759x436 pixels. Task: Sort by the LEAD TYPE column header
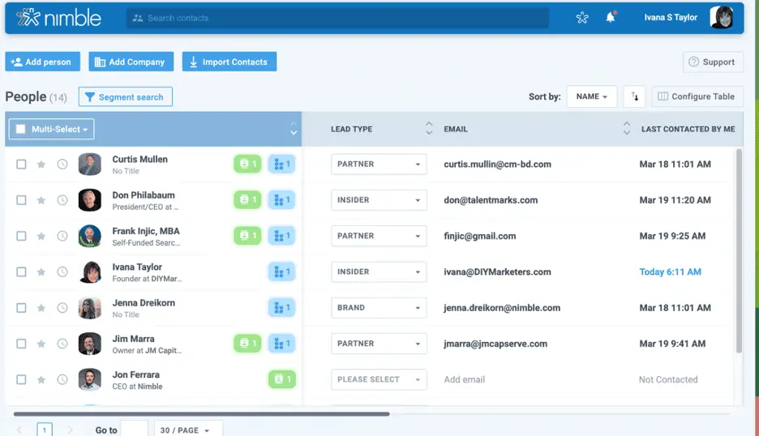tap(352, 129)
